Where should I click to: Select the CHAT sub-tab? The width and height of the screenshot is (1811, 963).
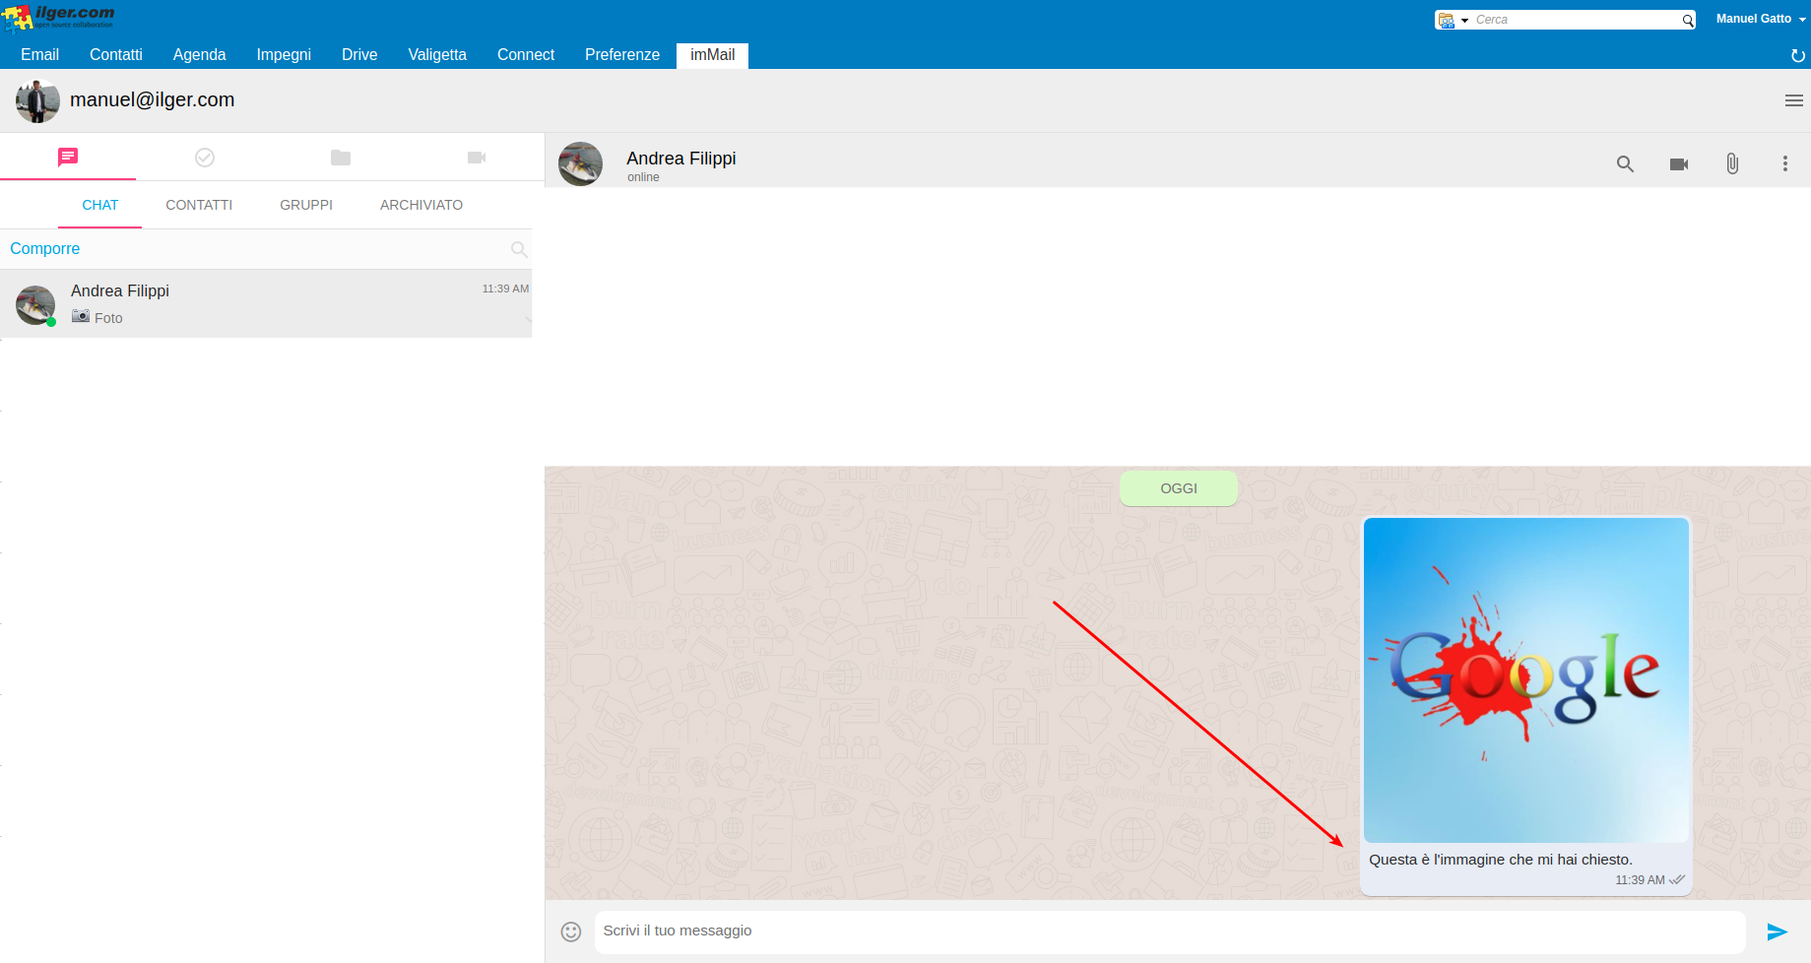click(100, 205)
